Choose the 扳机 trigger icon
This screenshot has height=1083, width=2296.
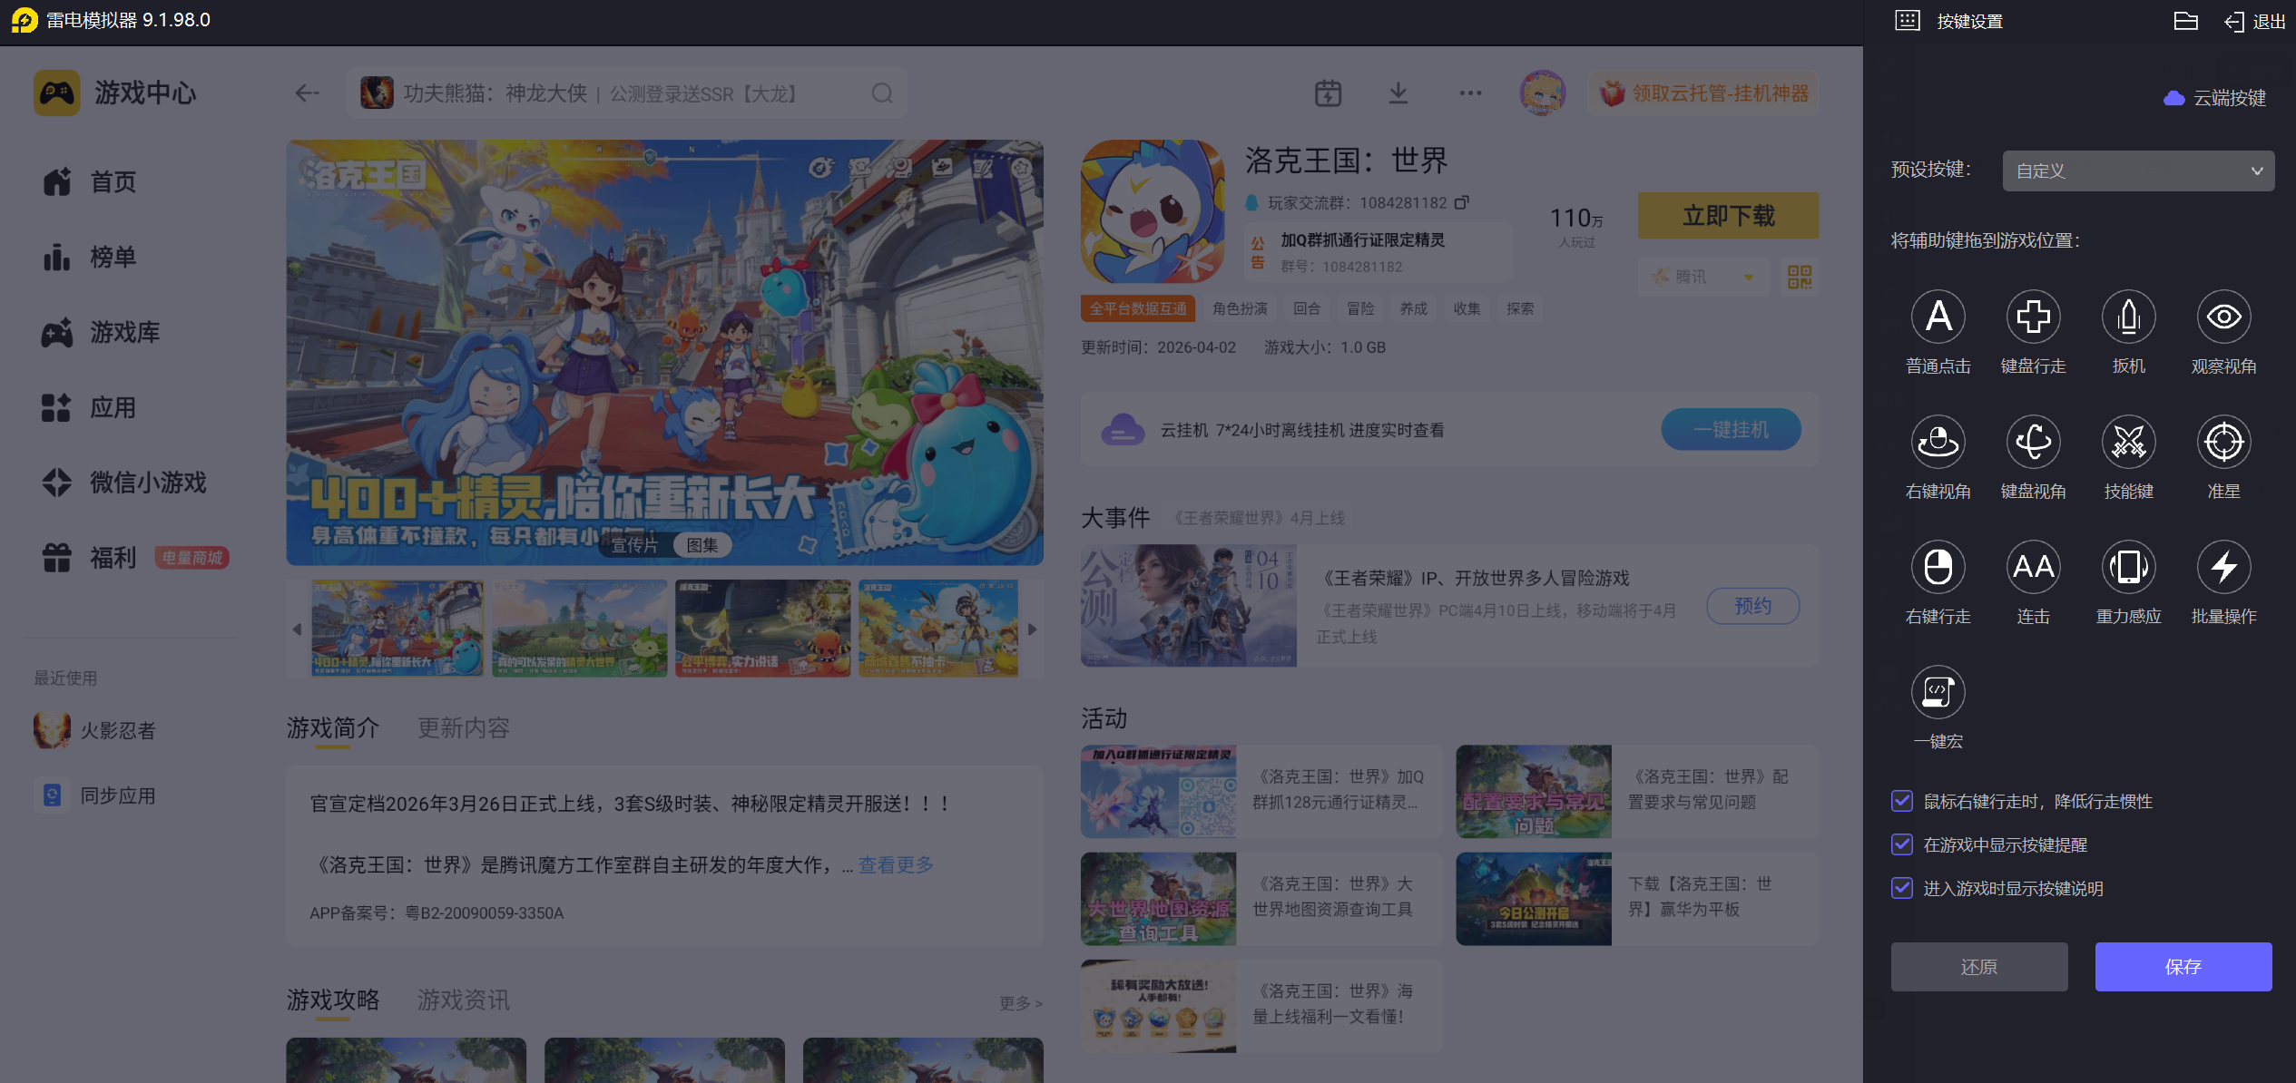coord(2128,317)
